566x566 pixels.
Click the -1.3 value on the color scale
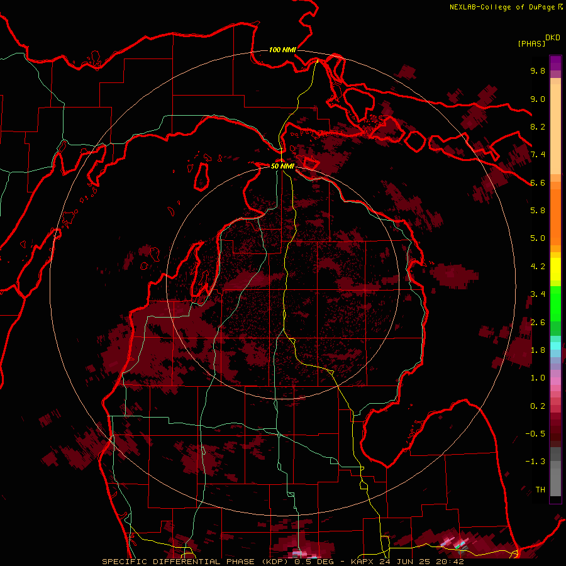535,462
